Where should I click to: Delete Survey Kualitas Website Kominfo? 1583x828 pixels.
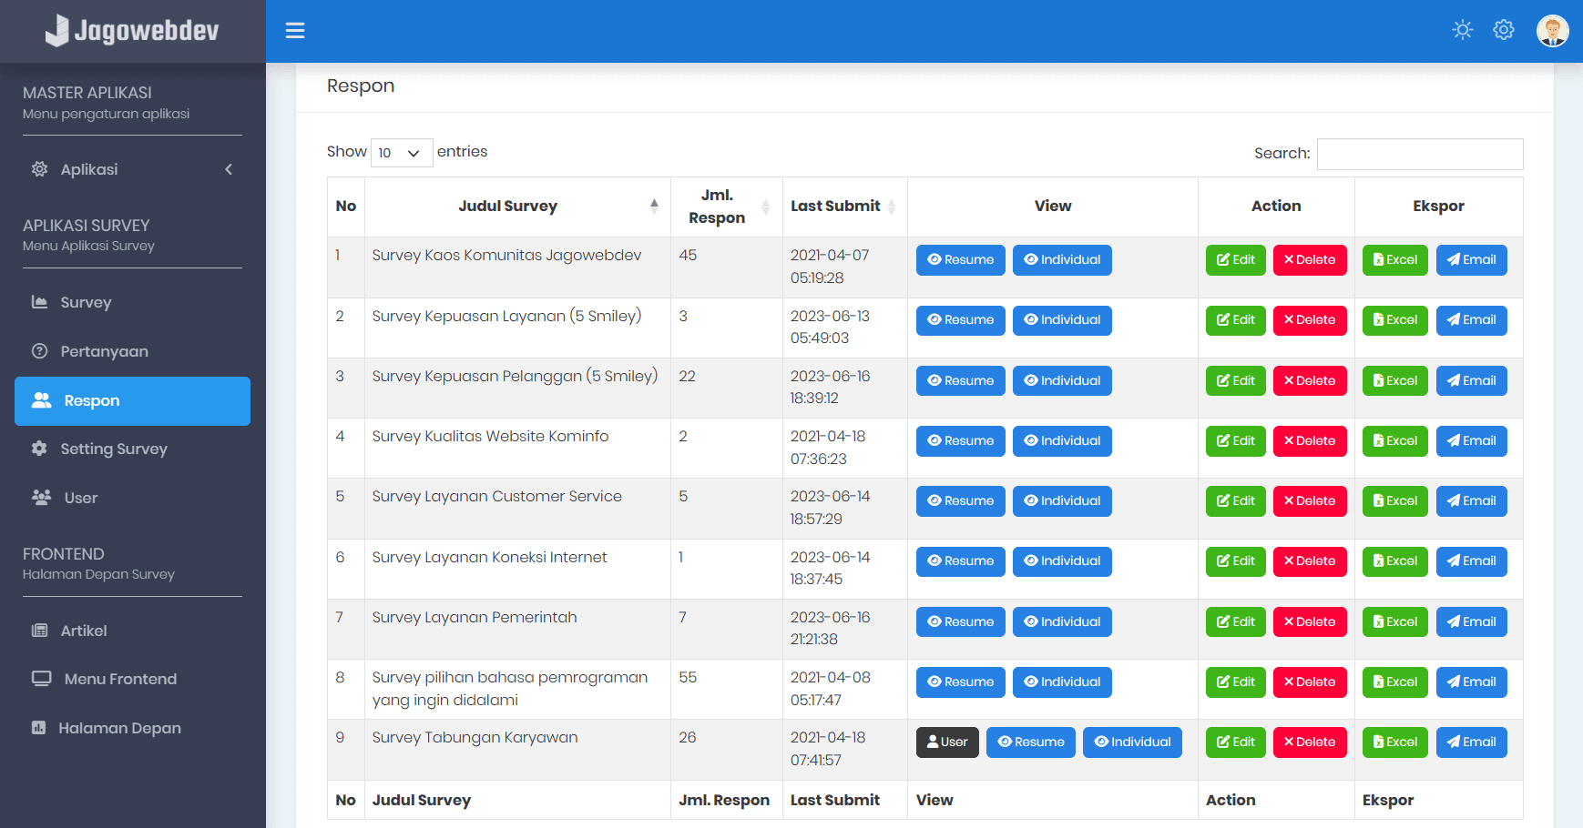1310,441
